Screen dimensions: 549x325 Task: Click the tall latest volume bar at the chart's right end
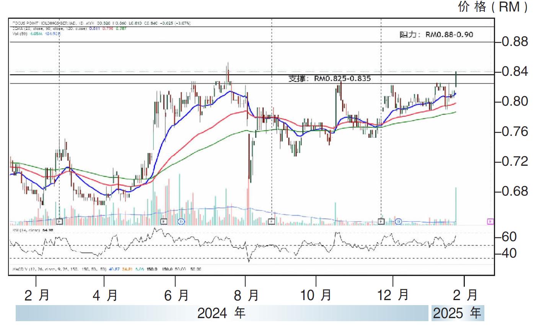click(x=456, y=206)
